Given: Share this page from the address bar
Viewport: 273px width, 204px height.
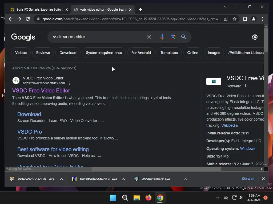Looking at the screenshot, I should coord(226,19).
